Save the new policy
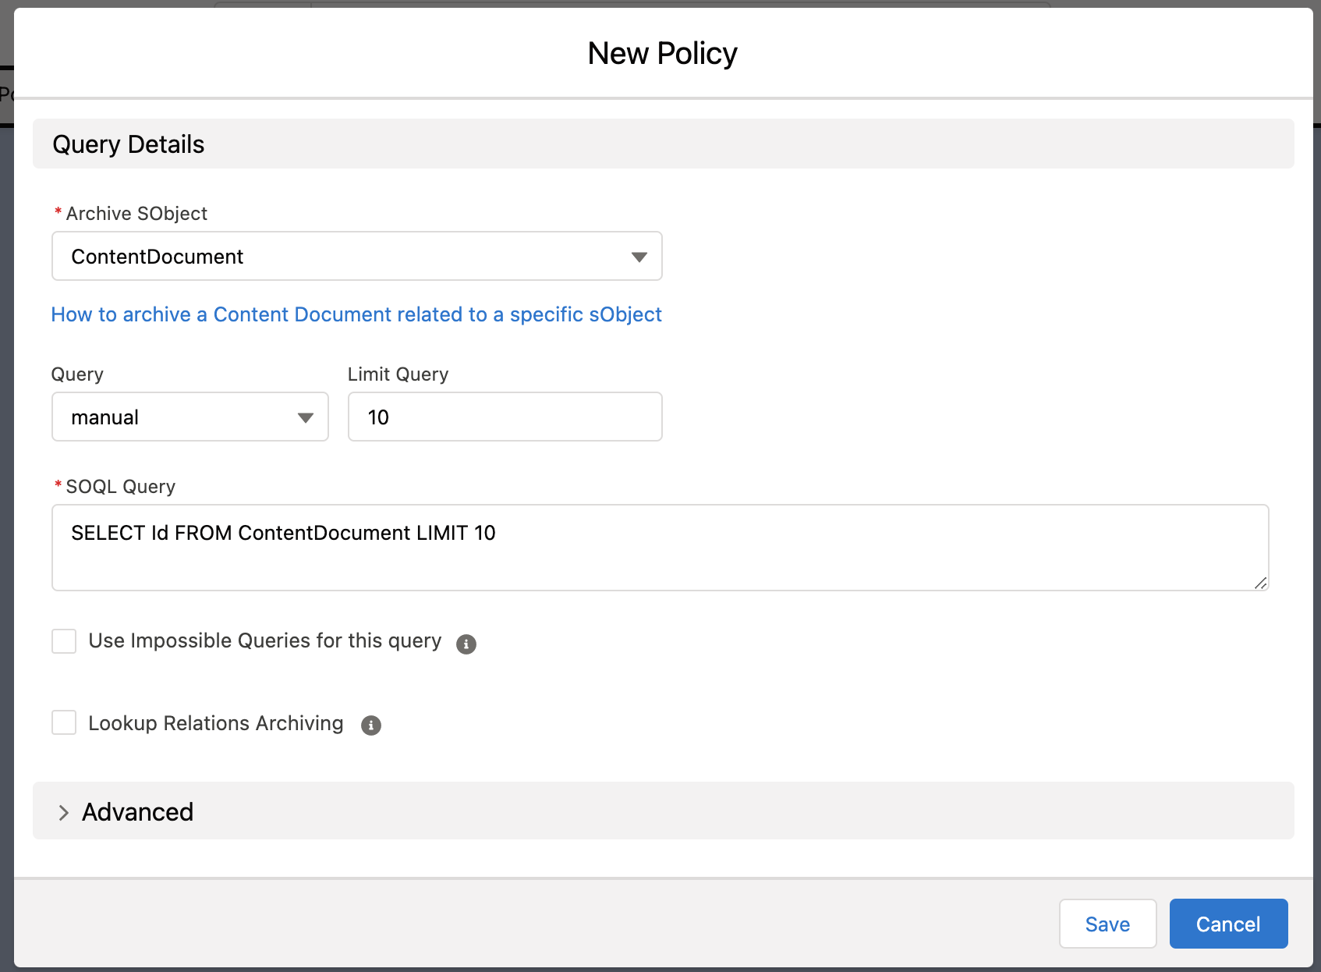The image size is (1321, 972). [x=1107, y=924]
